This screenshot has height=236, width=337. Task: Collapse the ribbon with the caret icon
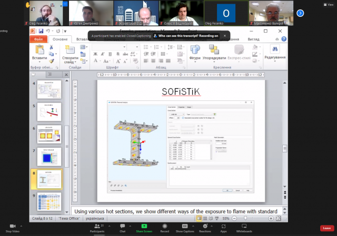tap(277, 39)
